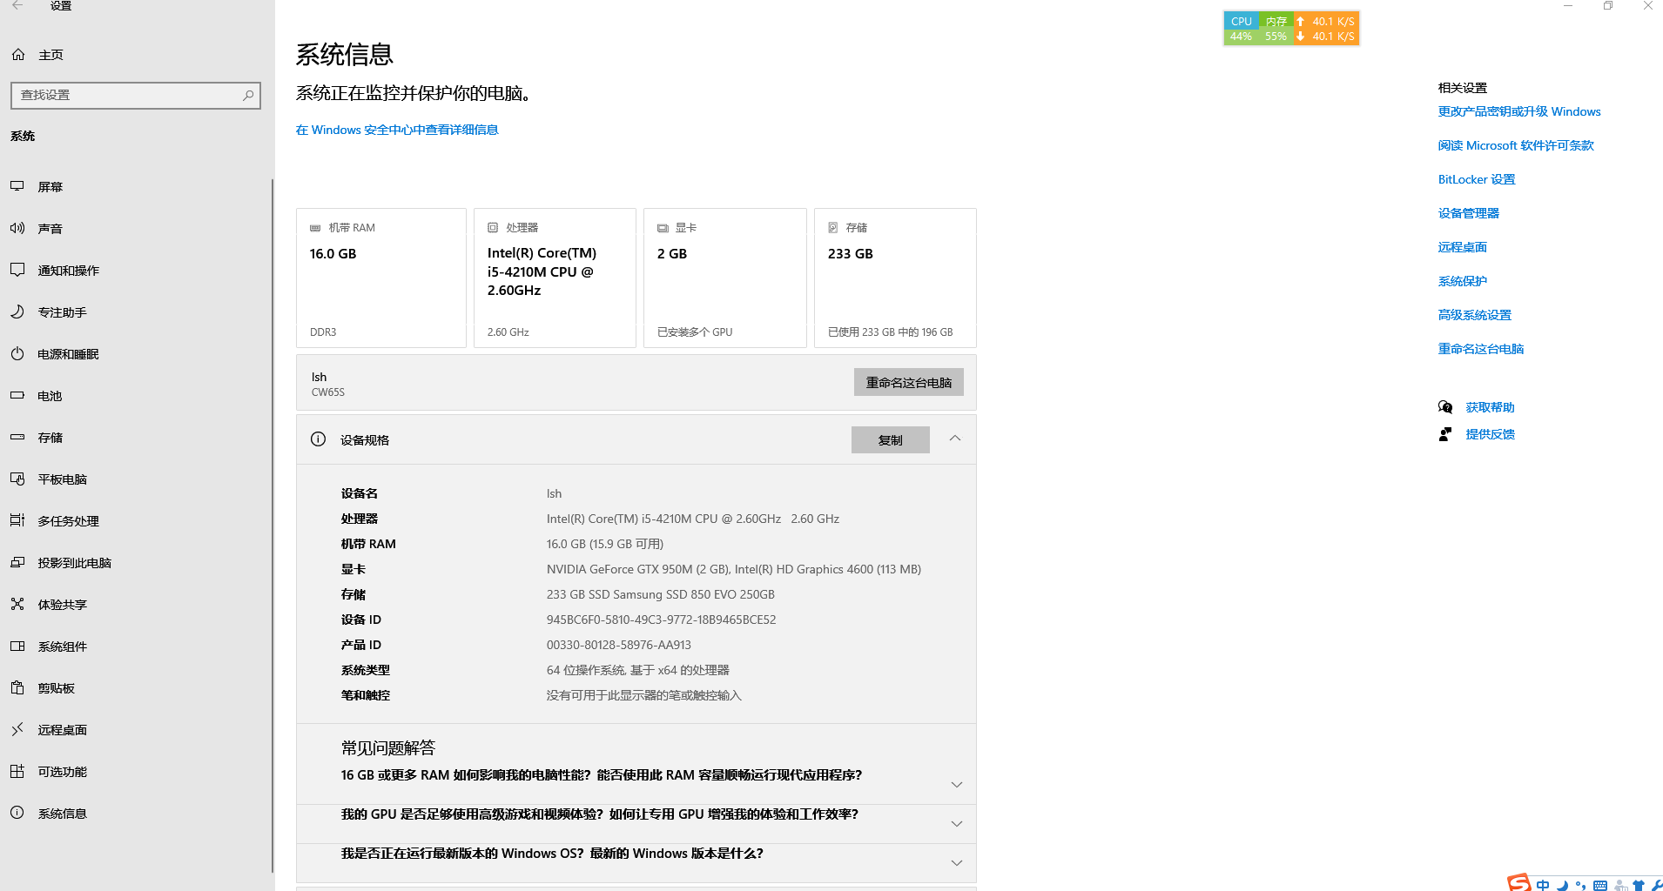Click the Sogou skin T-shirt icon

click(1639, 885)
